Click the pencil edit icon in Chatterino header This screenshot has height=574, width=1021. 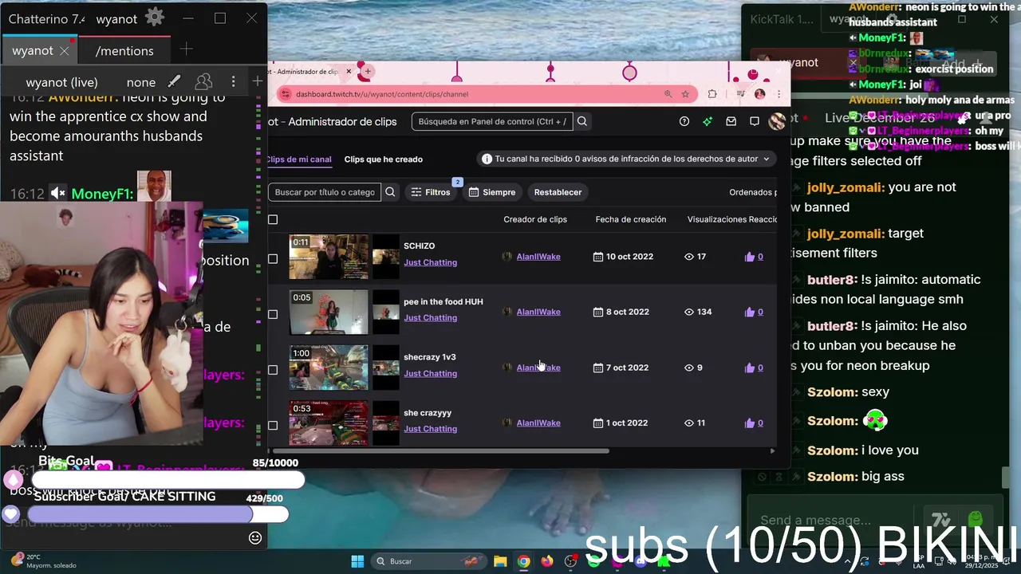174,81
